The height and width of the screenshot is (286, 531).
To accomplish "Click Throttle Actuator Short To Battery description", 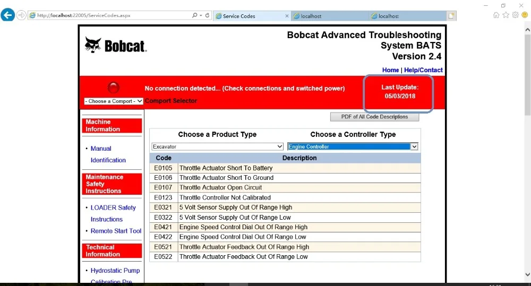I will [226, 168].
